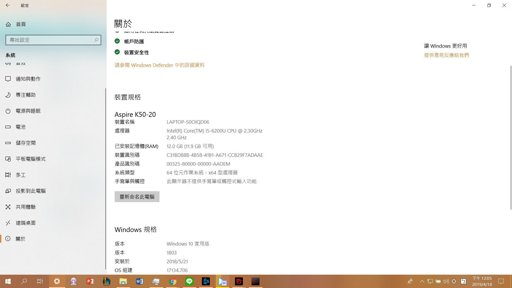
Task: Open the People icon in system tray
Action: pyautogui.click(x=410, y=281)
